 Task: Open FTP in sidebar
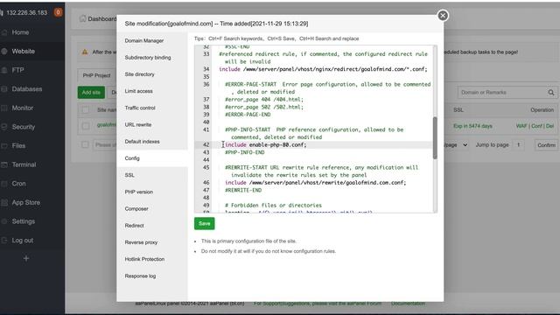[17, 70]
